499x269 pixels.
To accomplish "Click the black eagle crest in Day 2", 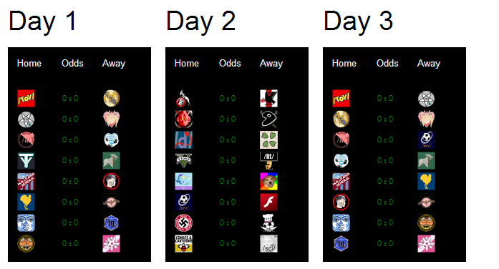I will click(x=268, y=98).
